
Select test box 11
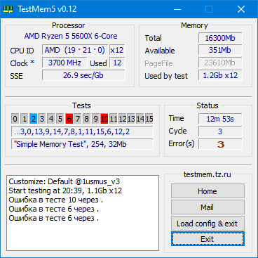pyautogui.click(x=114, y=119)
